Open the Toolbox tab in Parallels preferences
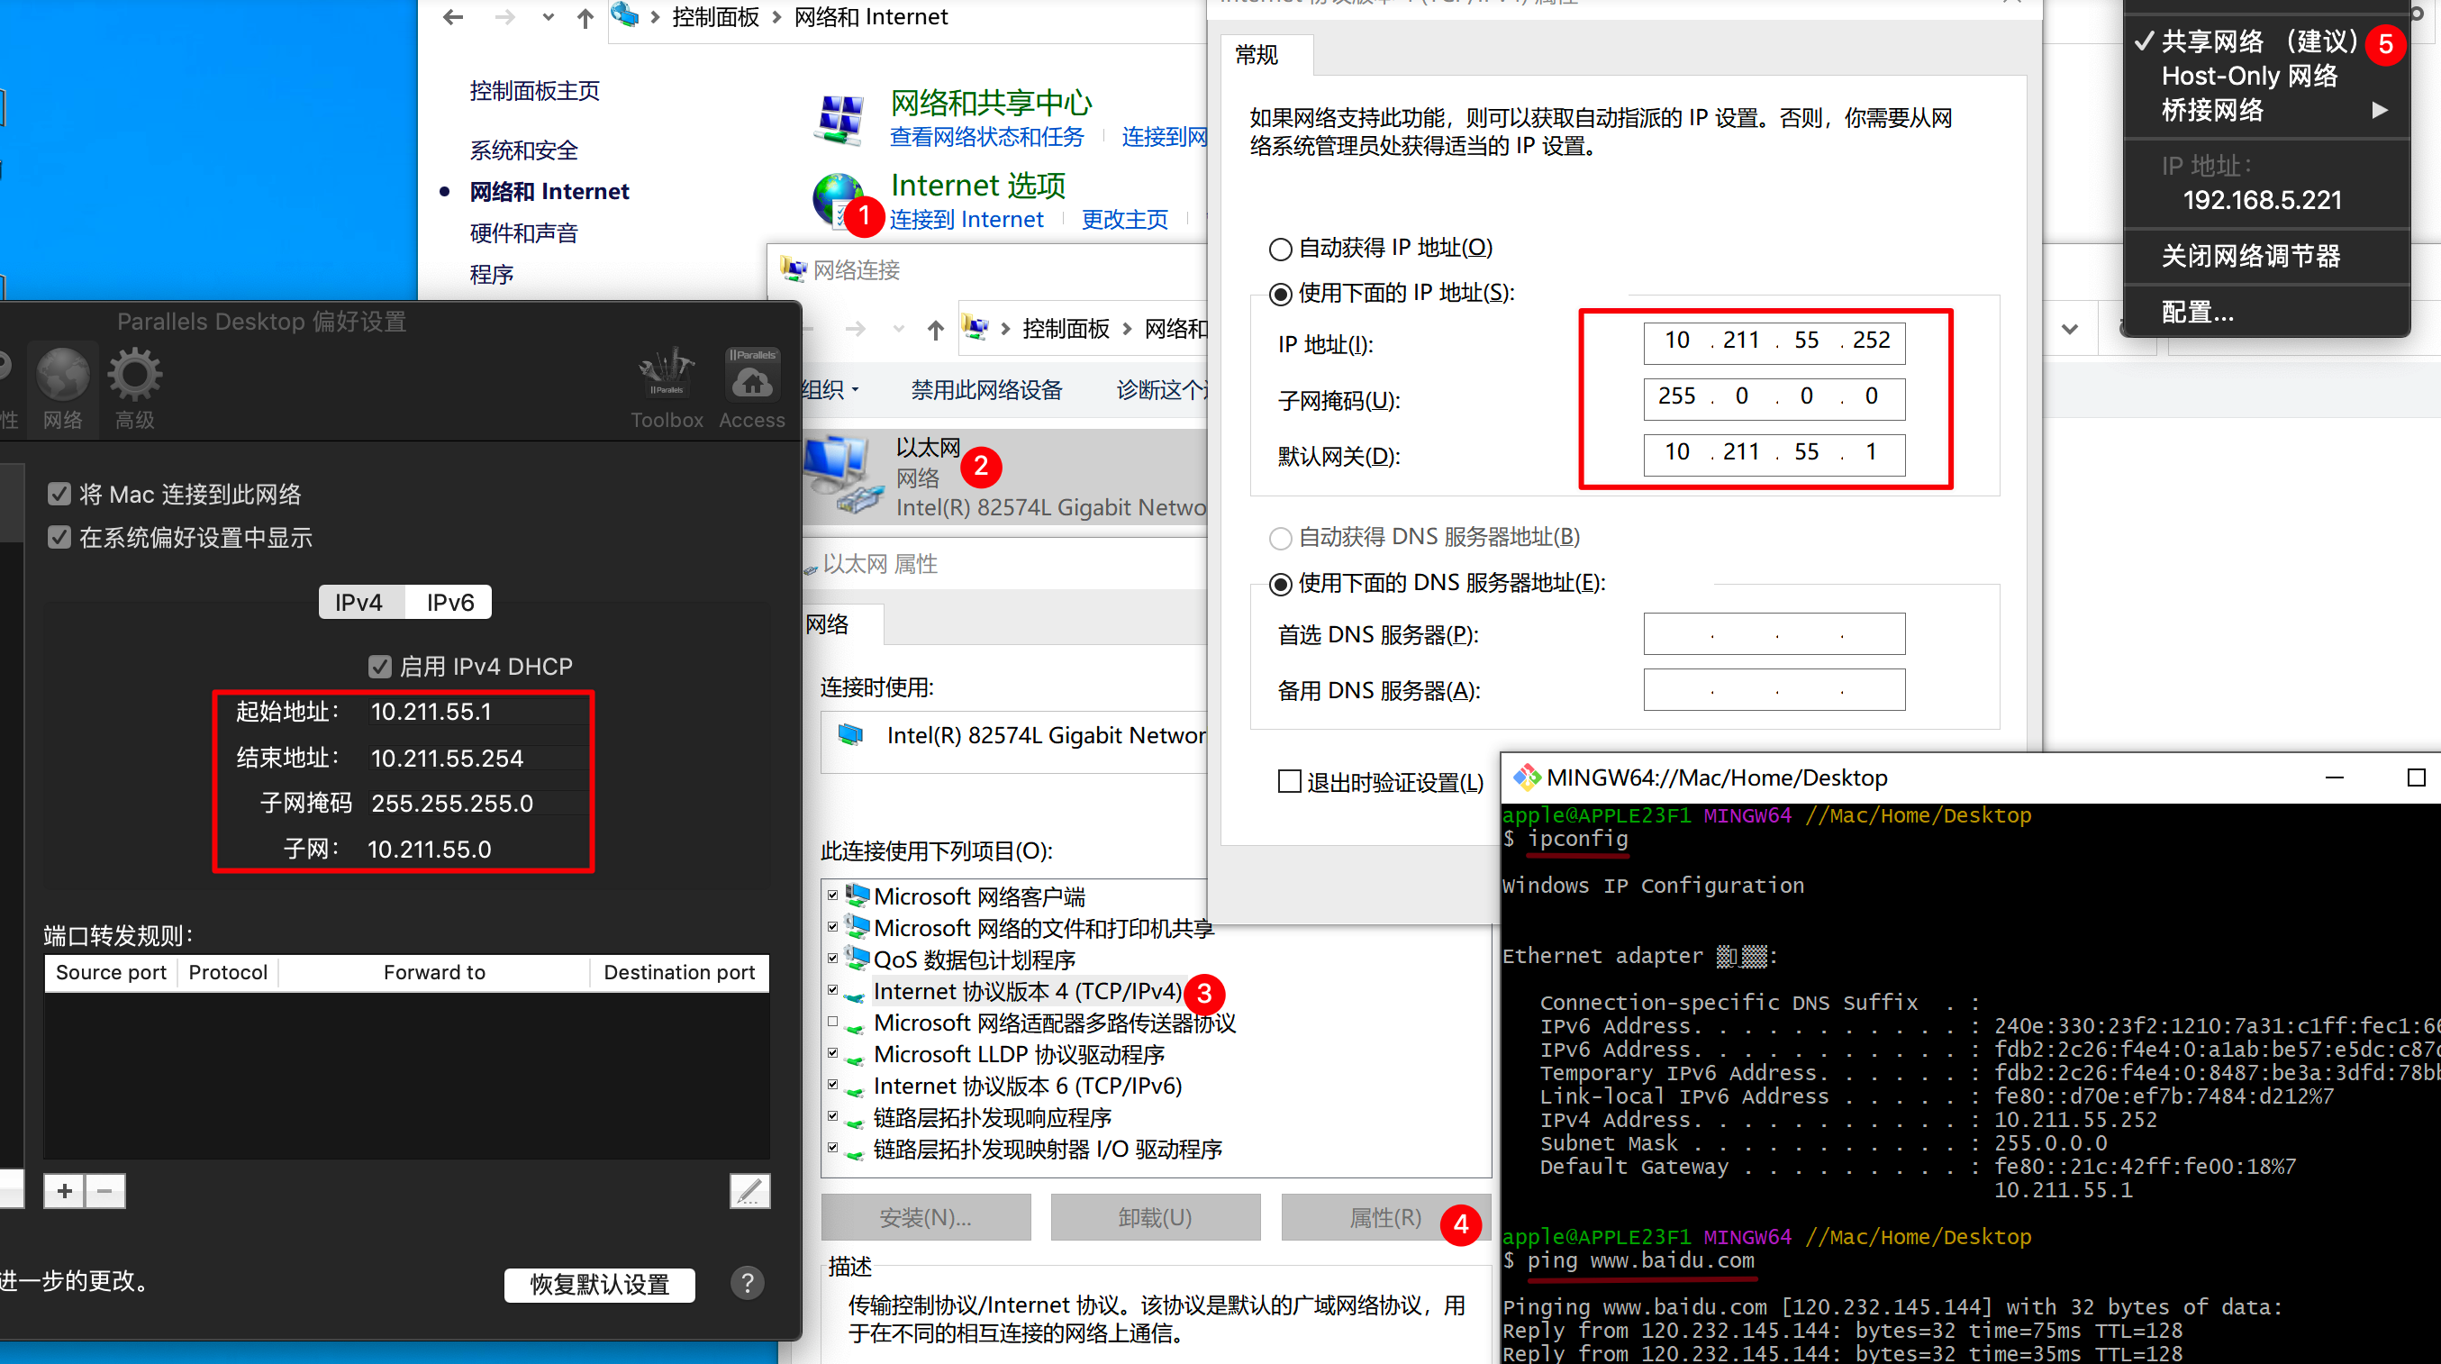Screen dimensions: 2441x1364 click(667, 388)
